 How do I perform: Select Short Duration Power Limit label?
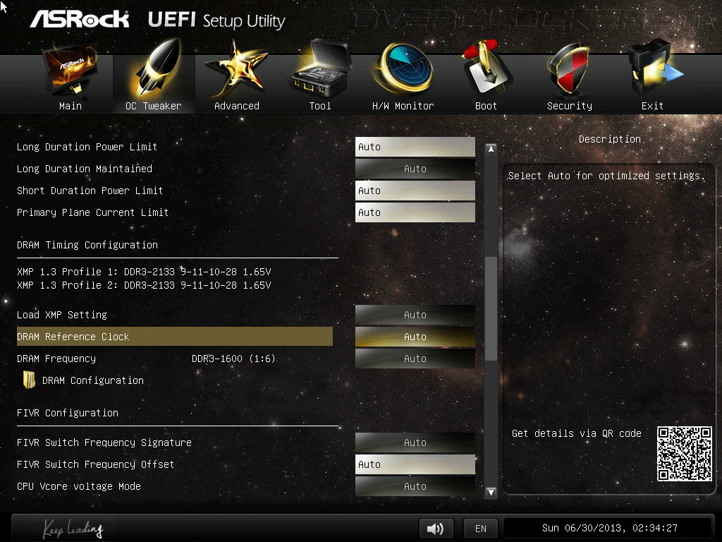(x=90, y=191)
